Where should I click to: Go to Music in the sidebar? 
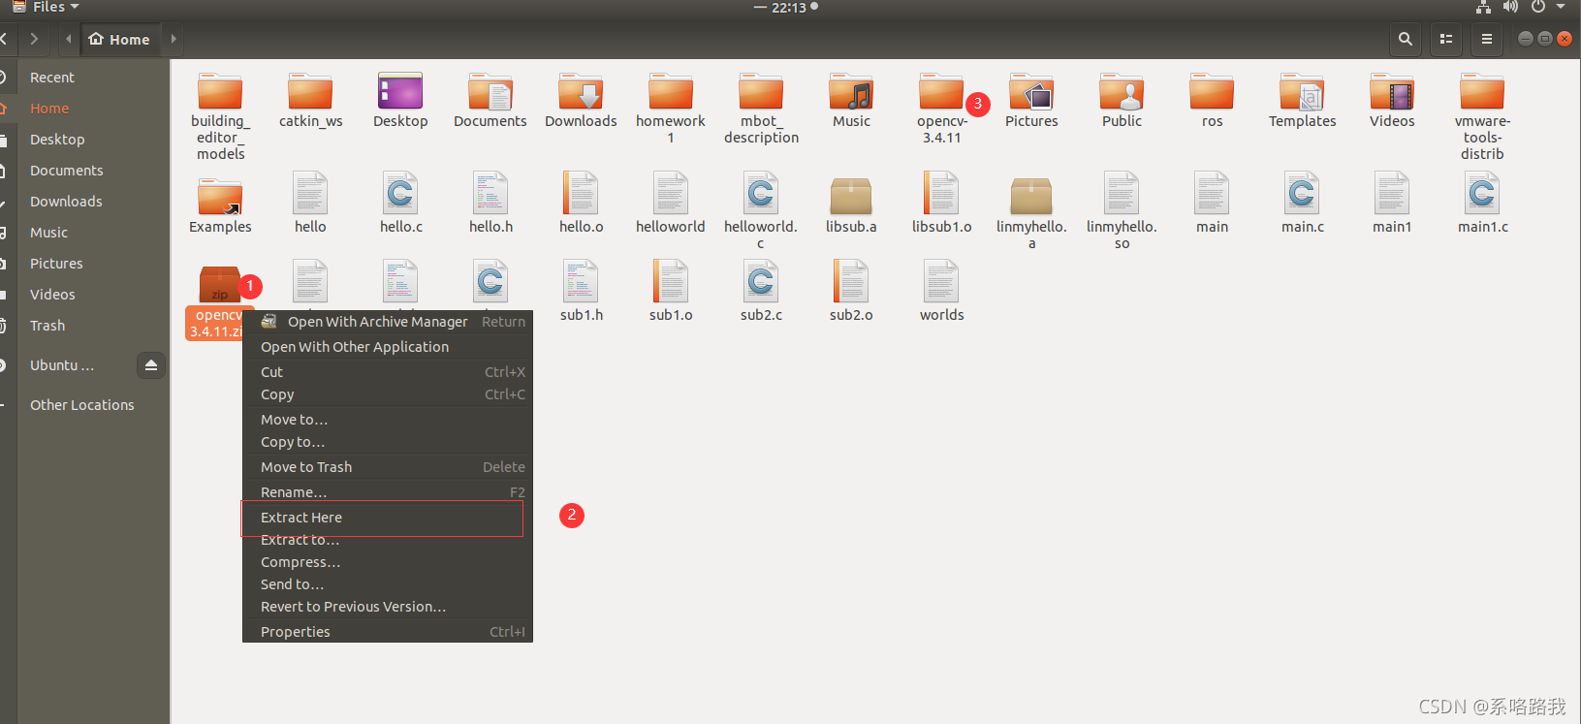tap(84, 233)
